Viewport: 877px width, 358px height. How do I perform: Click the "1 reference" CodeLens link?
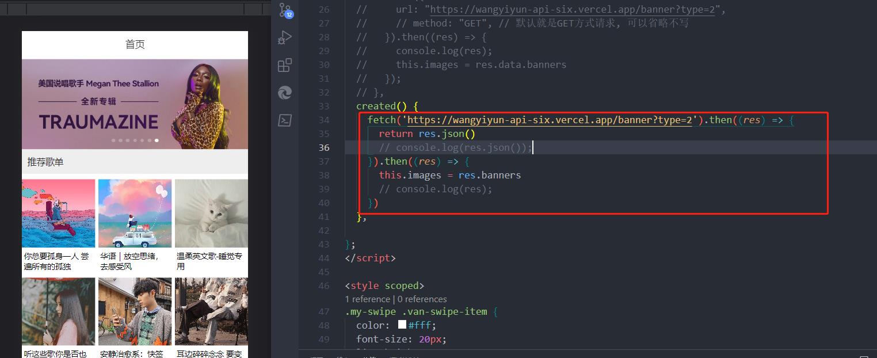point(367,299)
